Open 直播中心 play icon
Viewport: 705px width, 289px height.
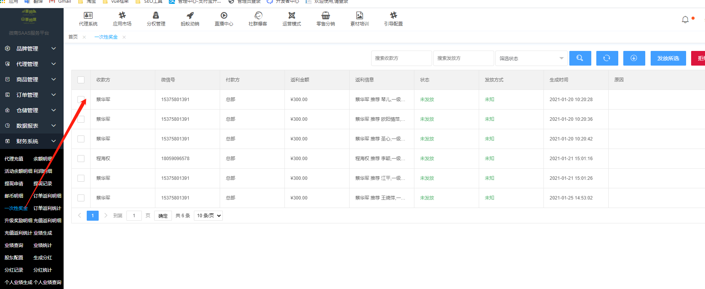point(224,15)
